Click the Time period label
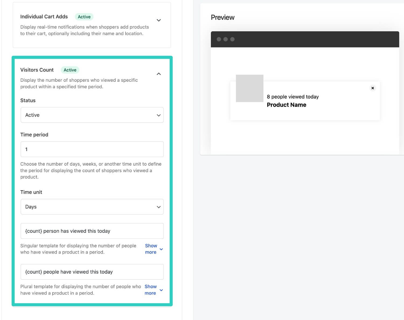Image resolution: width=404 pixels, height=320 pixels. [34, 135]
